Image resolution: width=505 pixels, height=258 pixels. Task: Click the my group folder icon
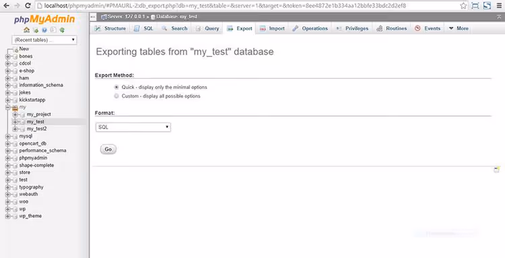(x=15, y=108)
